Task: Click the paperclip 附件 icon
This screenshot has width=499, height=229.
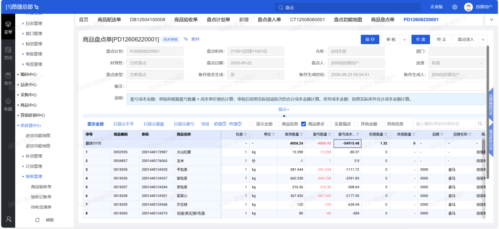Action: (x=186, y=39)
